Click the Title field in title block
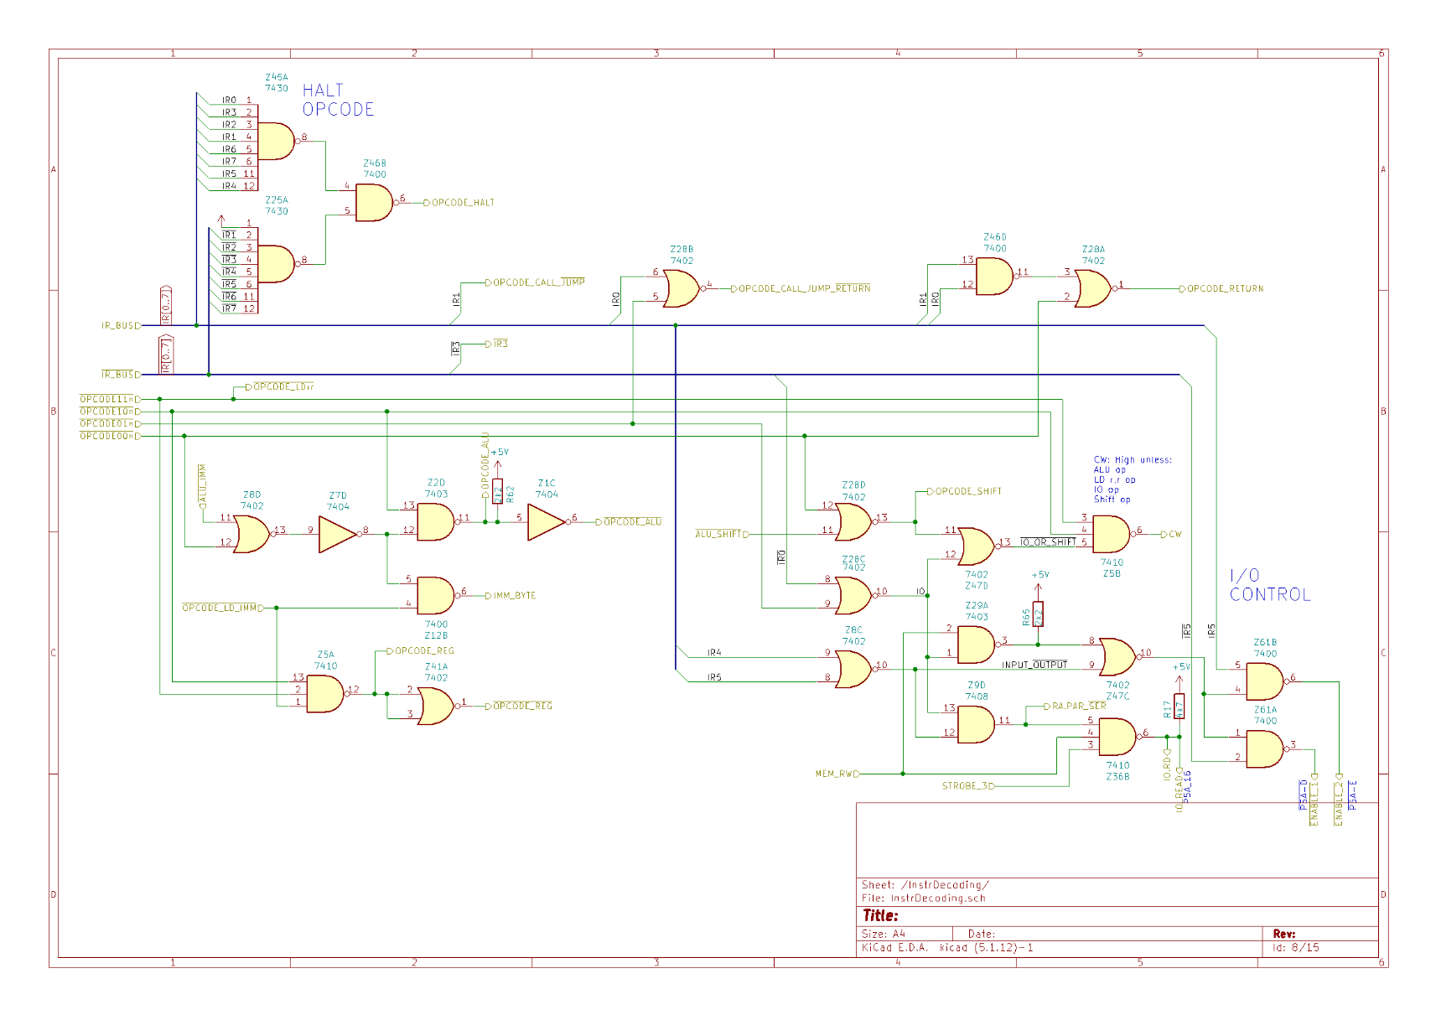This screenshot has height=1015, width=1436. tap(880, 916)
